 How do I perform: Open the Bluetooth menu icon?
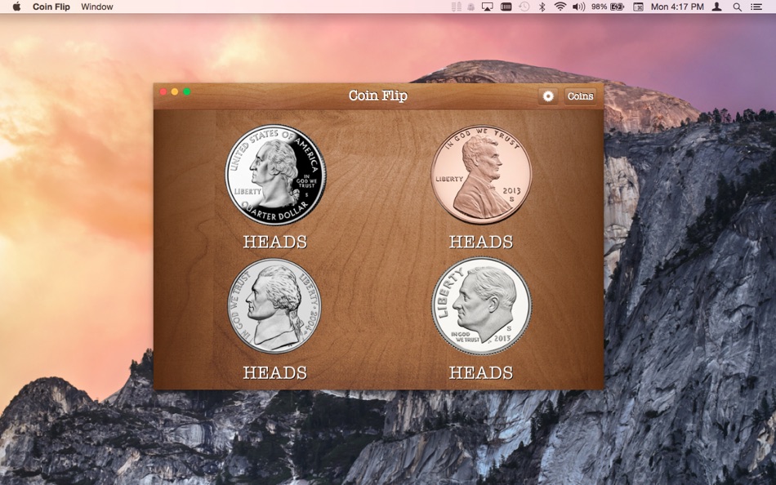click(542, 7)
